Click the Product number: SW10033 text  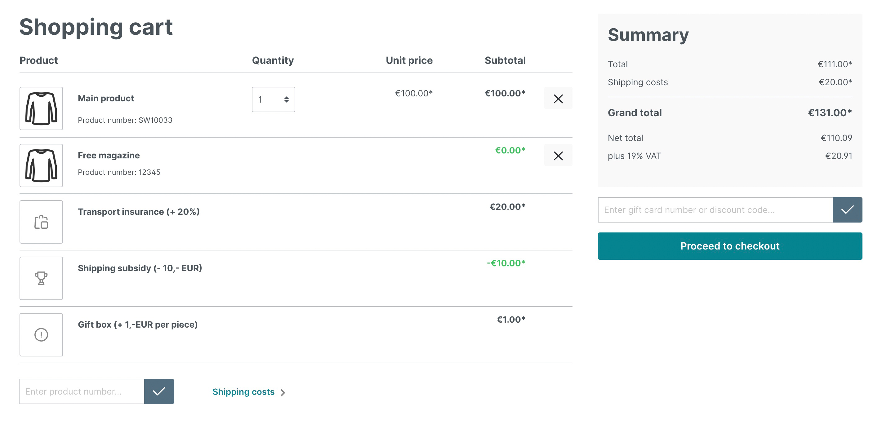tap(125, 120)
